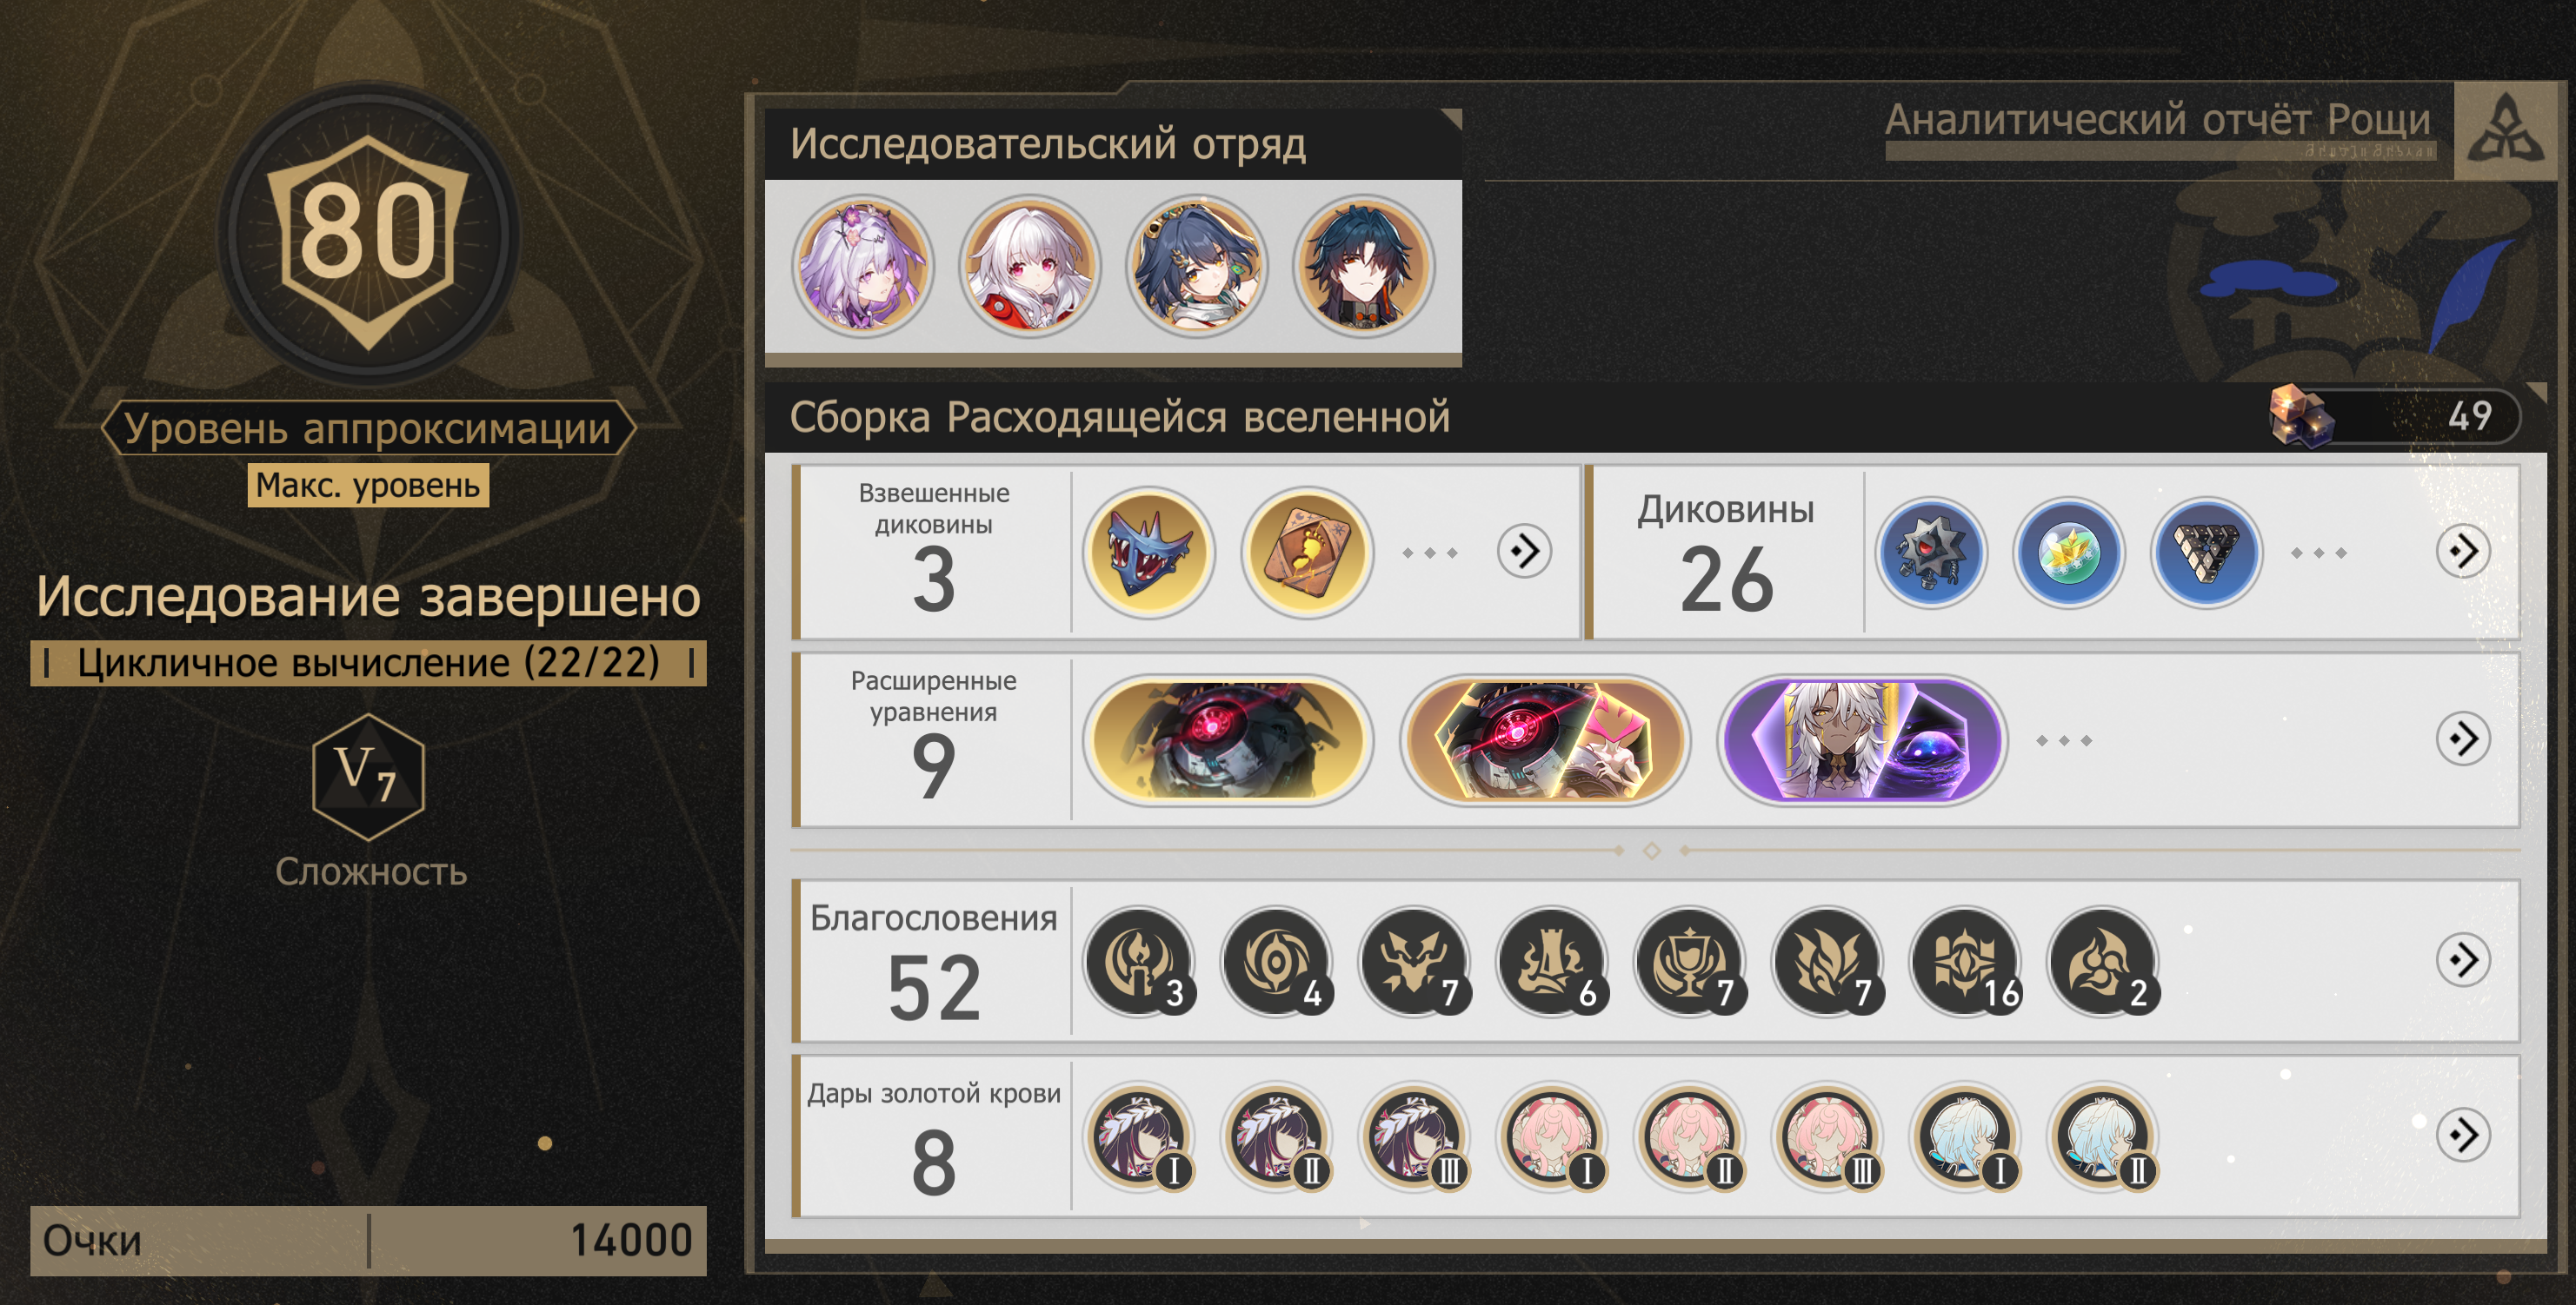Expand the Взвешенные диковины list arrow
Viewport: 2576px width, 1305px height.
pyautogui.click(x=1525, y=551)
